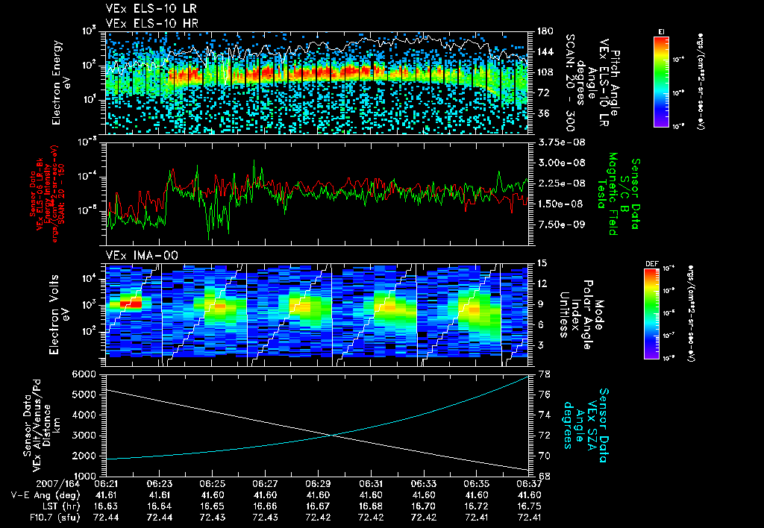
Task: Click the F10.7 value under 06:37
Action: click(x=529, y=518)
